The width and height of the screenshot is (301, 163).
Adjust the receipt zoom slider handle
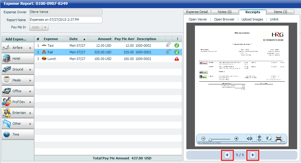pyautogui.click(x=210, y=140)
